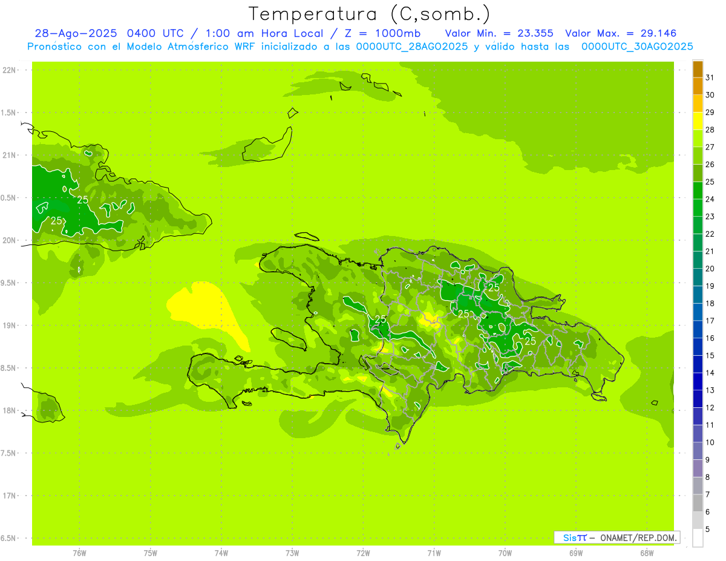Click the color scale label '13'

pos(710,390)
